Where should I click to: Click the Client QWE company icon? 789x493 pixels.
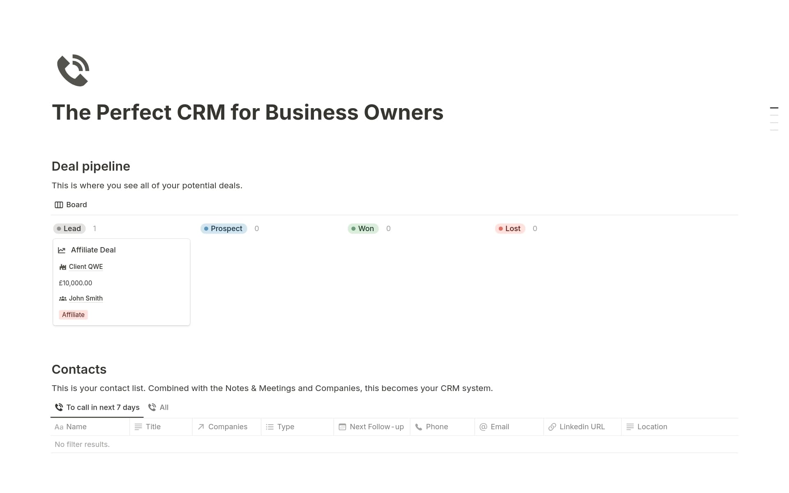(x=63, y=267)
